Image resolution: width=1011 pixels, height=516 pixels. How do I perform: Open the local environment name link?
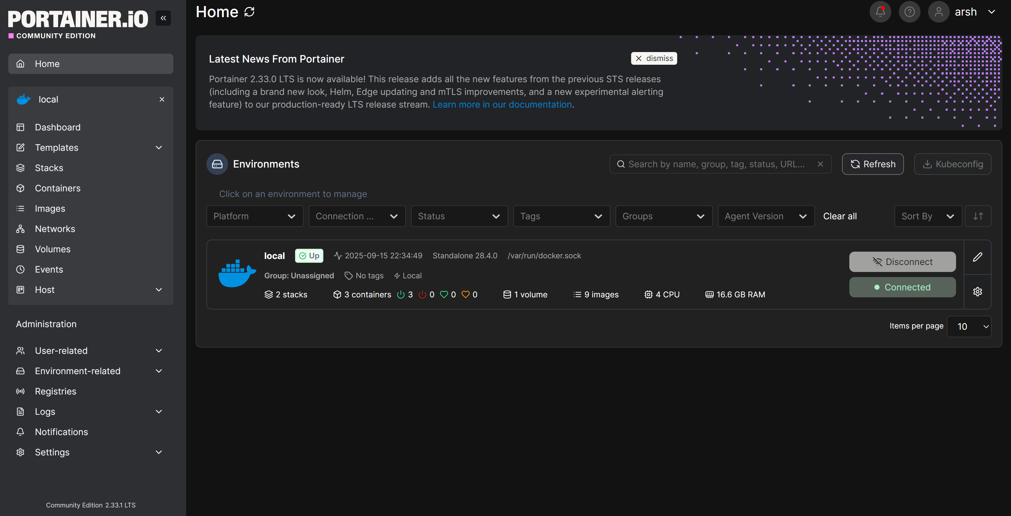(x=274, y=256)
